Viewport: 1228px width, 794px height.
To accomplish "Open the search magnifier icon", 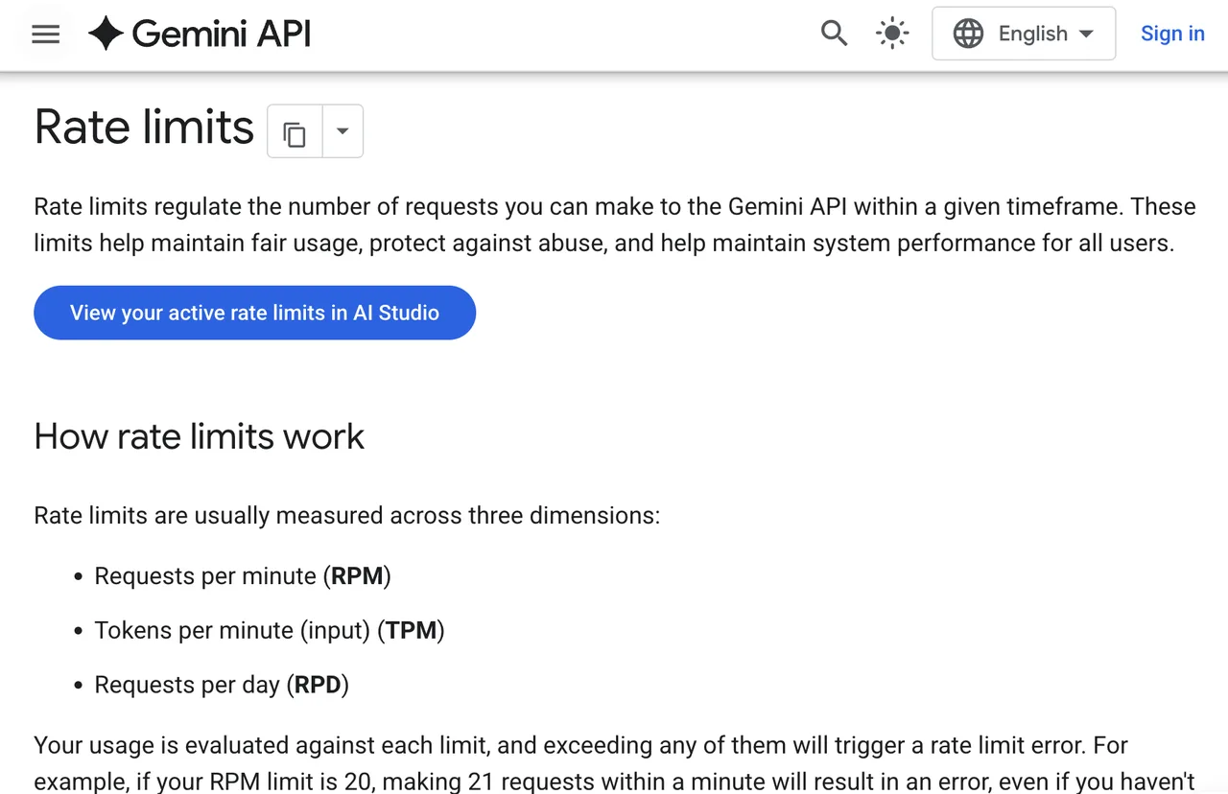I will 834,34.
